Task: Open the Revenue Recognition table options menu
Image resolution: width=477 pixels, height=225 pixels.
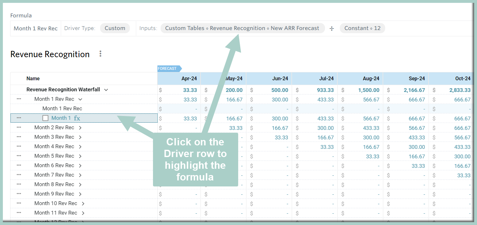Action: click(x=100, y=54)
